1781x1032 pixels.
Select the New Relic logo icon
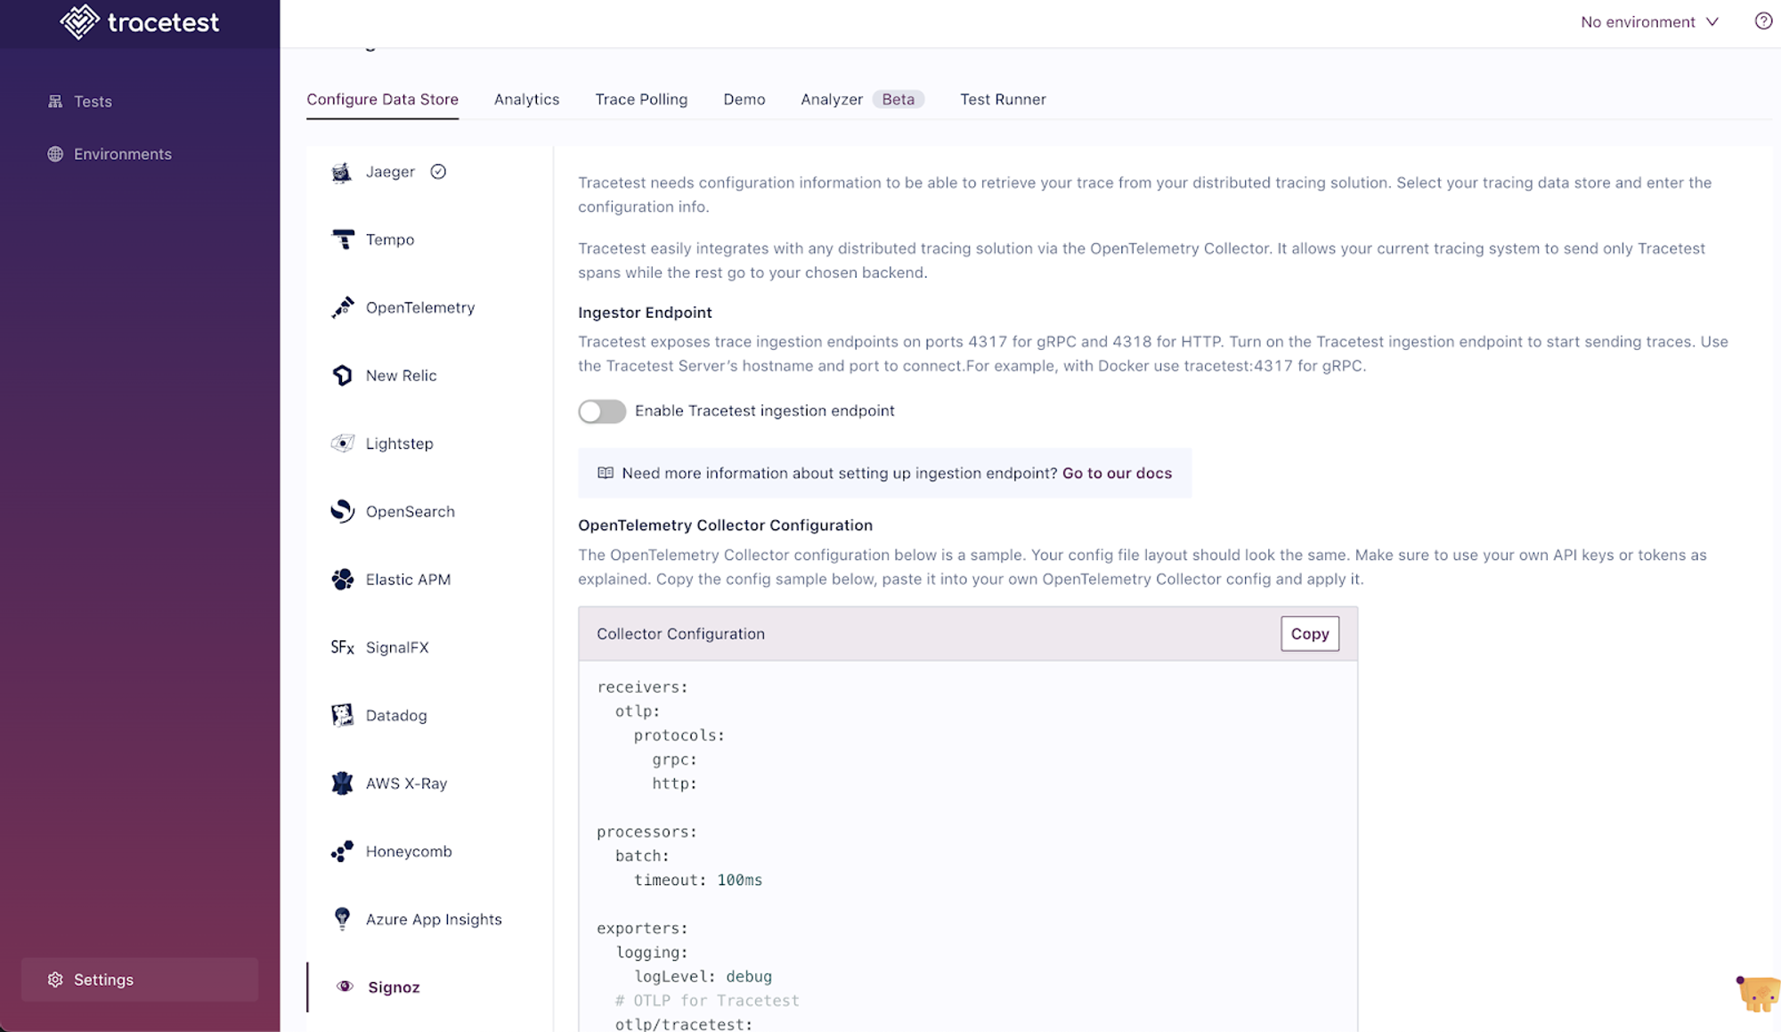[343, 376]
